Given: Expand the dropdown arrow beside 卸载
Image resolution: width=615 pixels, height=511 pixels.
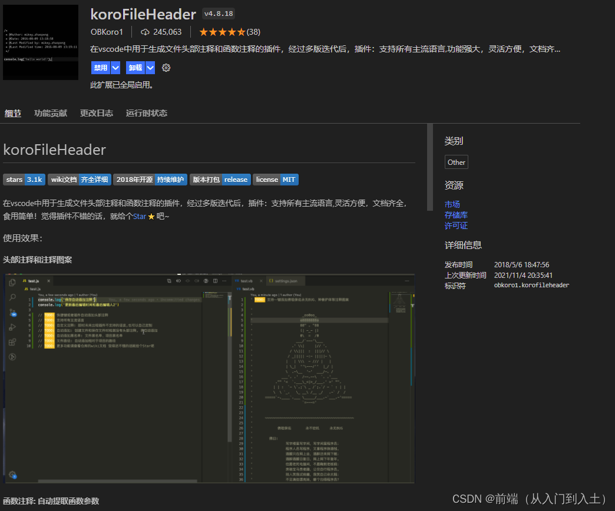Looking at the screenshot, I should 150,68.
